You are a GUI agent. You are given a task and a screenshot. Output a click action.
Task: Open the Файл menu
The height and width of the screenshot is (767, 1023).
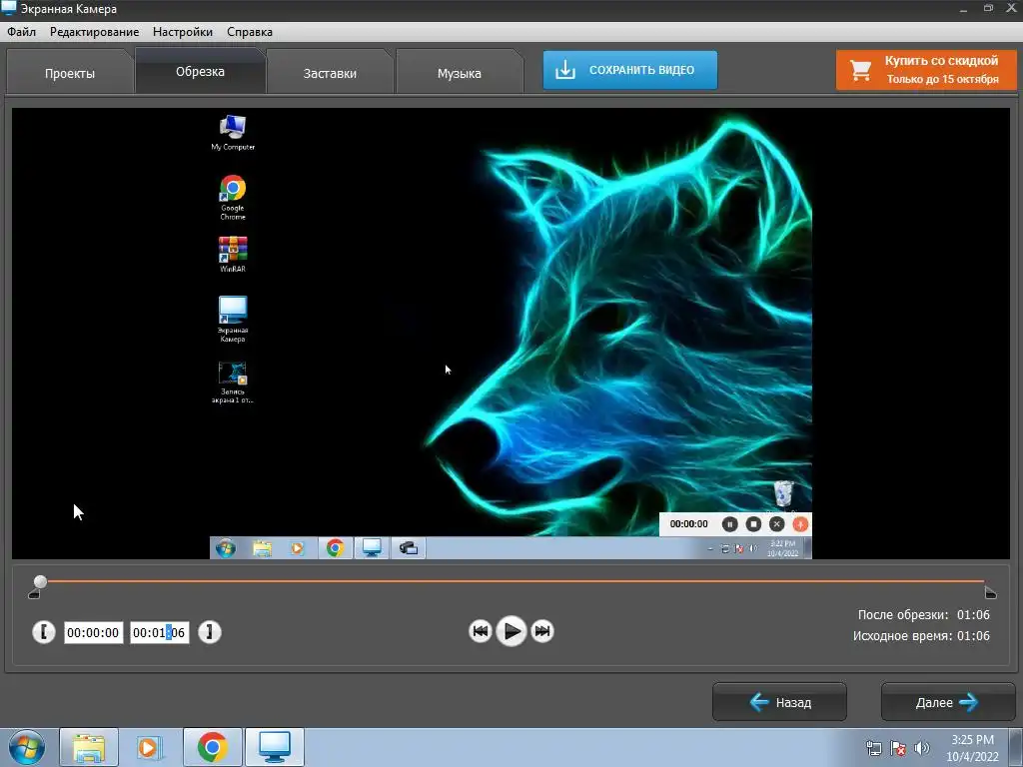[x=22, y=32]
